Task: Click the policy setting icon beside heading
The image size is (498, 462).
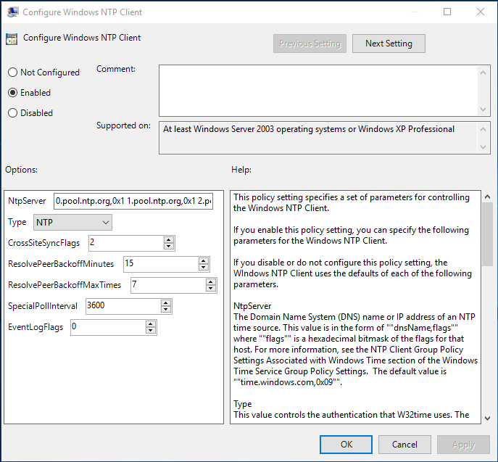Action: click(12, 39)
